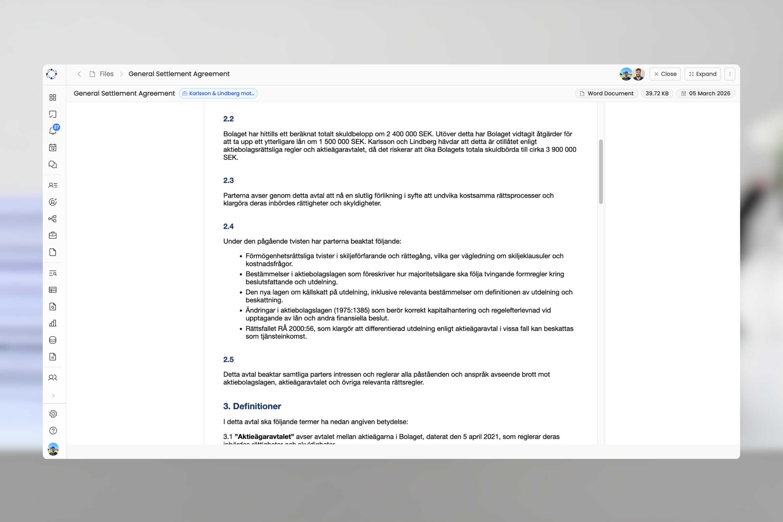Screen dimensions: 783x522
Task: Open the database stack icon
Action: pos(53,340)
